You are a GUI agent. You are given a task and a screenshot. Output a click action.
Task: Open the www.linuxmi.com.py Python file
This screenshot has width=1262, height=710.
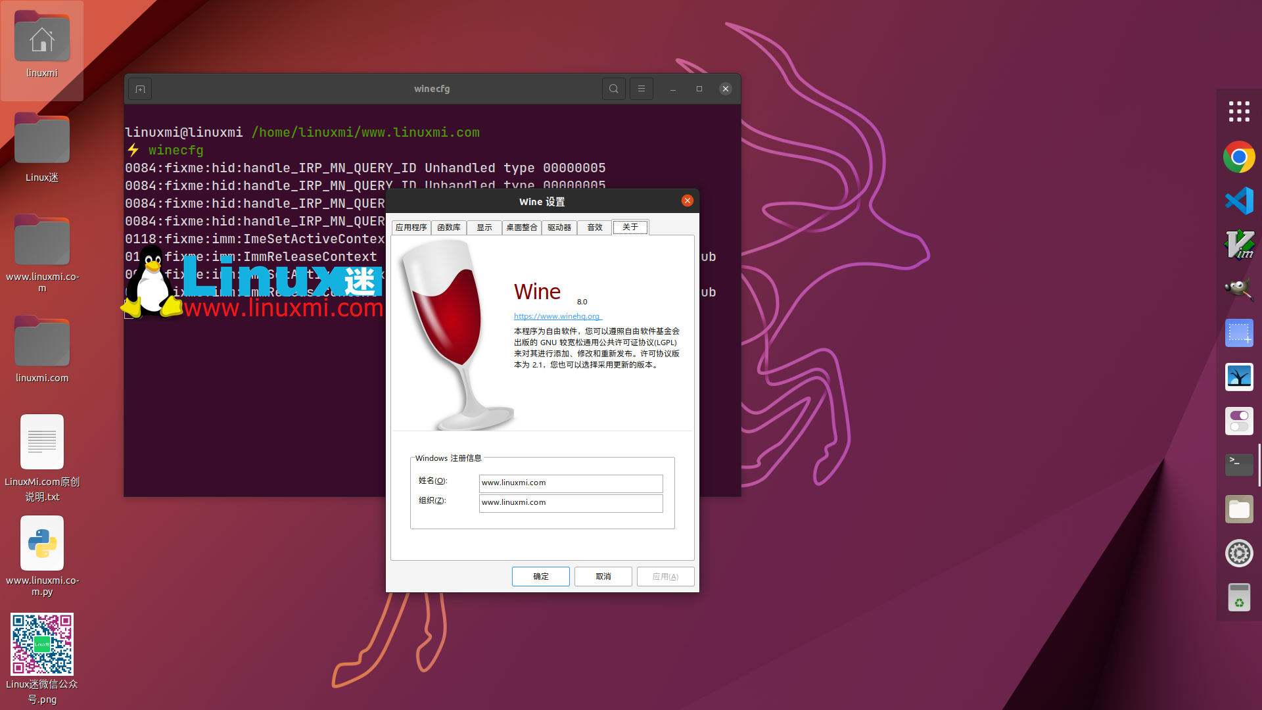pos(42,543)
